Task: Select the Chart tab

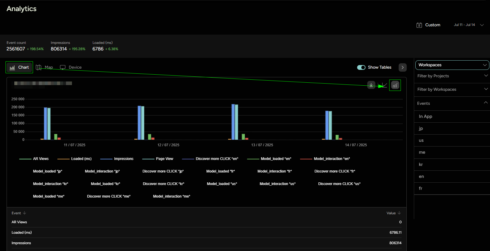Action: [x=19, y=67]
